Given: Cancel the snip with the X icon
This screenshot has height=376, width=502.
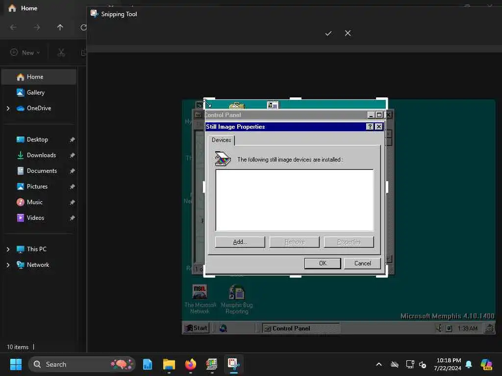Looking at the screenshot, I should click(x=348, y=33).
